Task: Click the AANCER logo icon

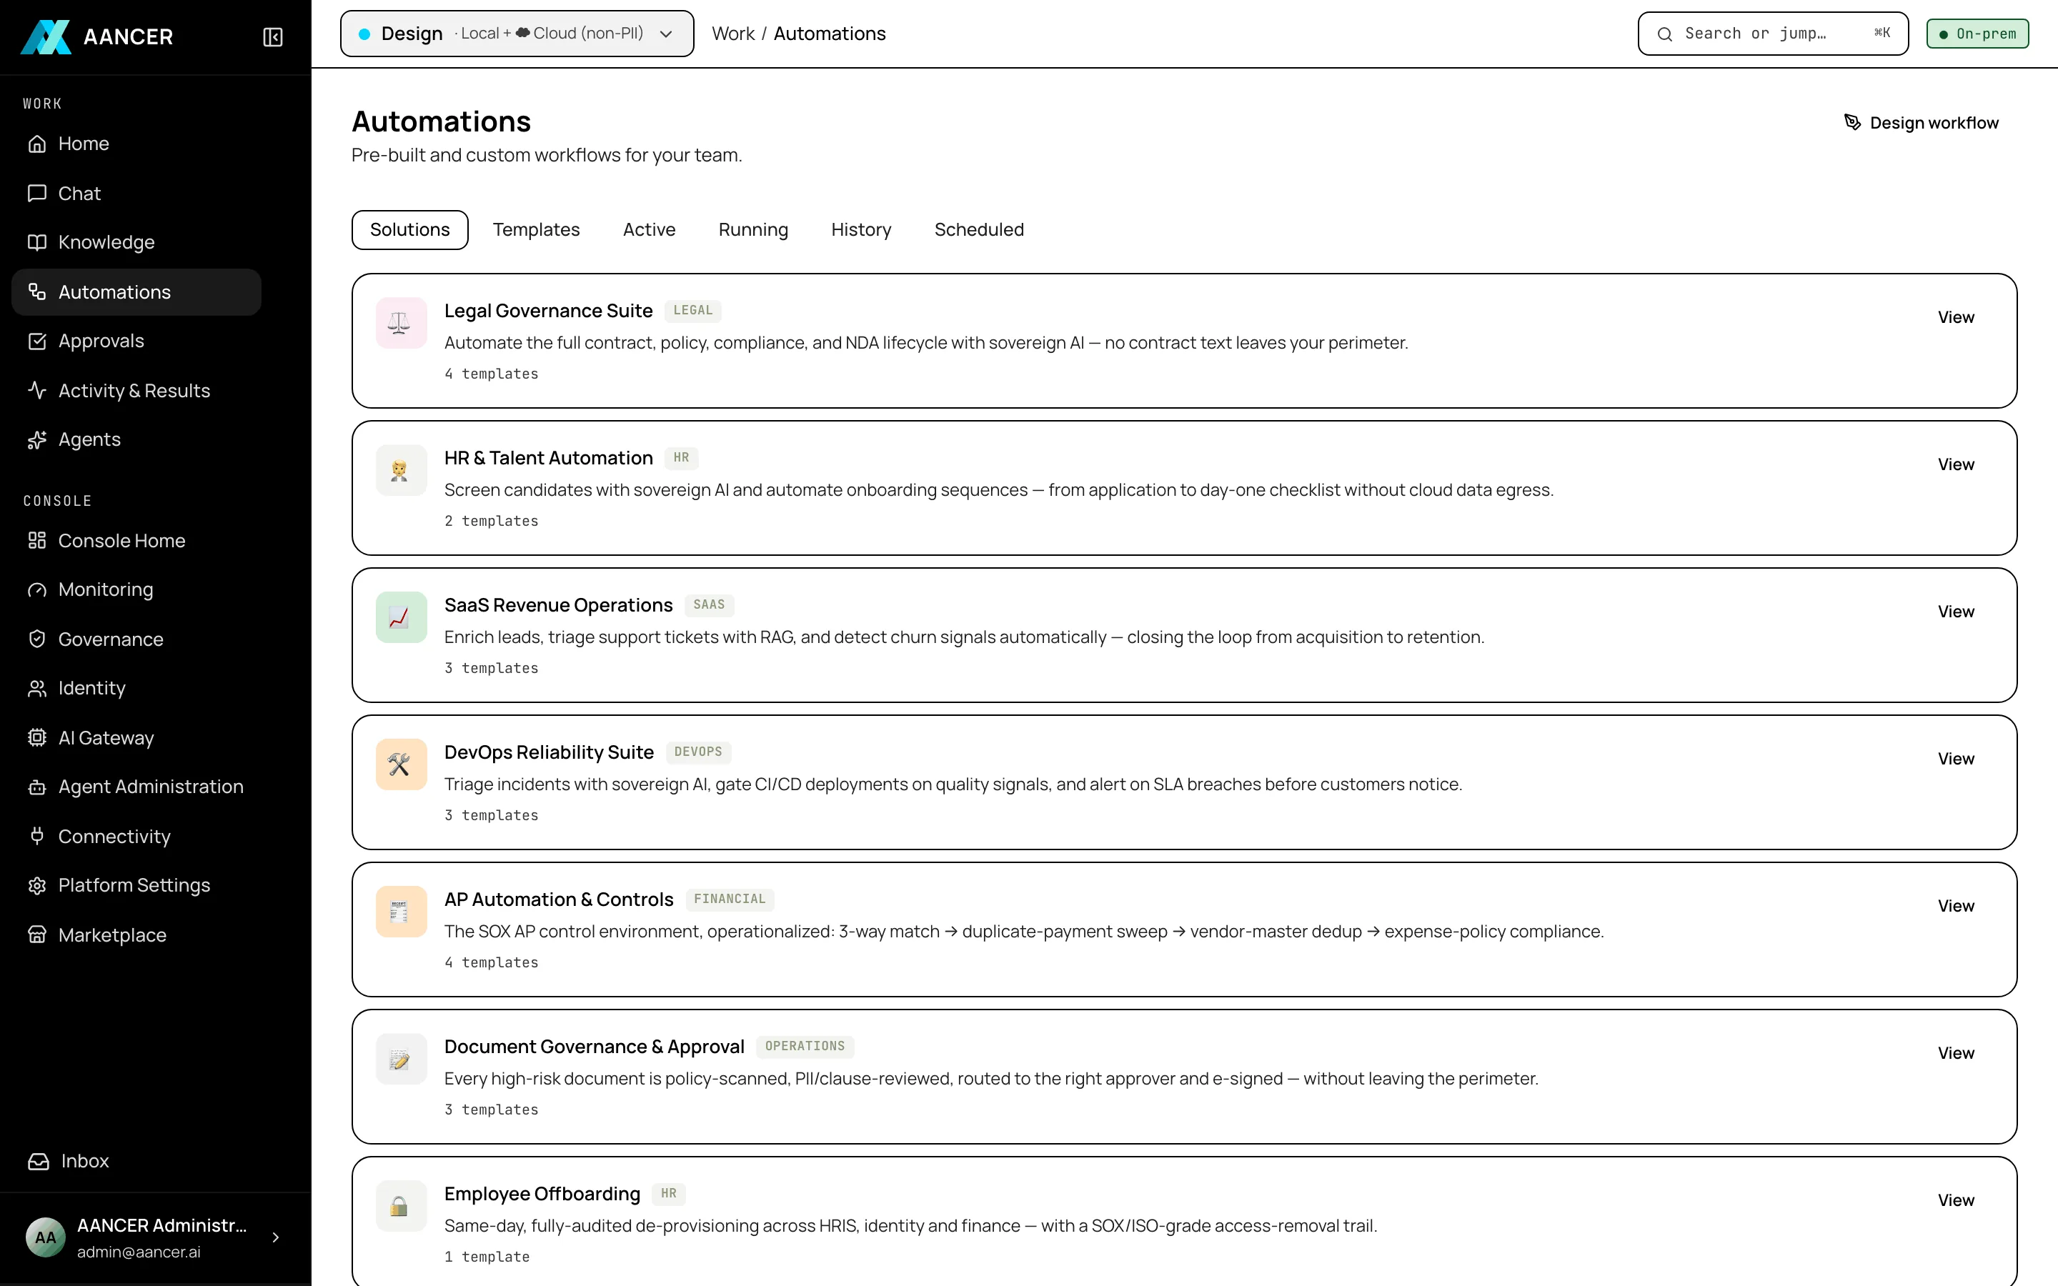Action: [x=46, y=36]
